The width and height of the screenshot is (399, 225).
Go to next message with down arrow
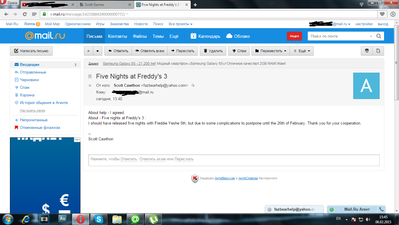(x=98, y=51)
